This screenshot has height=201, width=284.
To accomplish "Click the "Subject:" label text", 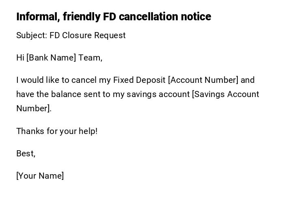I will click(32, 35).
